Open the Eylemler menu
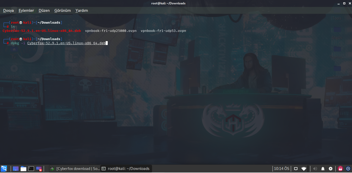This screenshot has height=173, width=352. coord(26,11)
